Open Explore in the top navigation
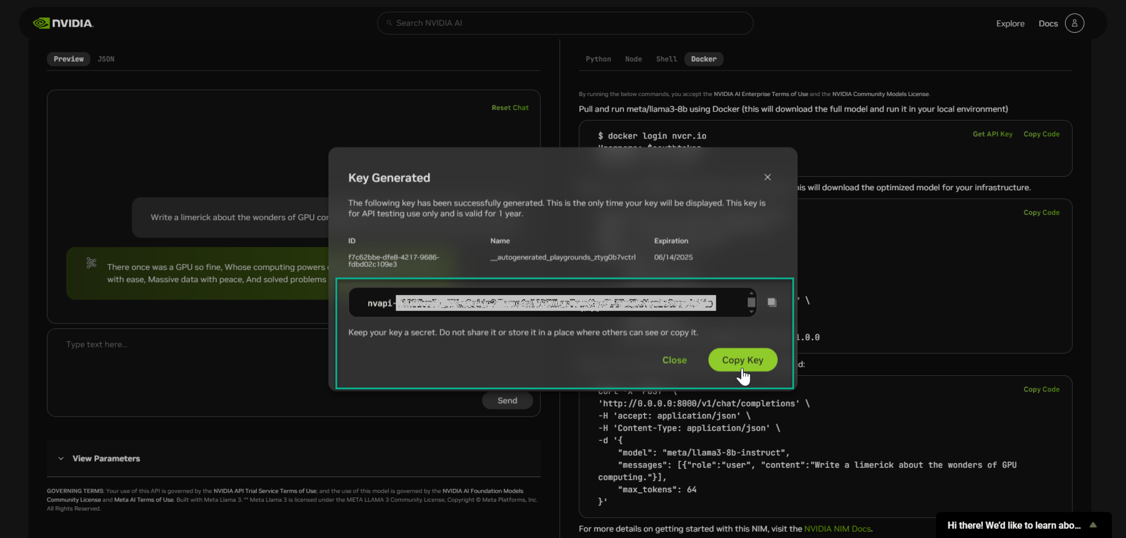 (1010, 23)
